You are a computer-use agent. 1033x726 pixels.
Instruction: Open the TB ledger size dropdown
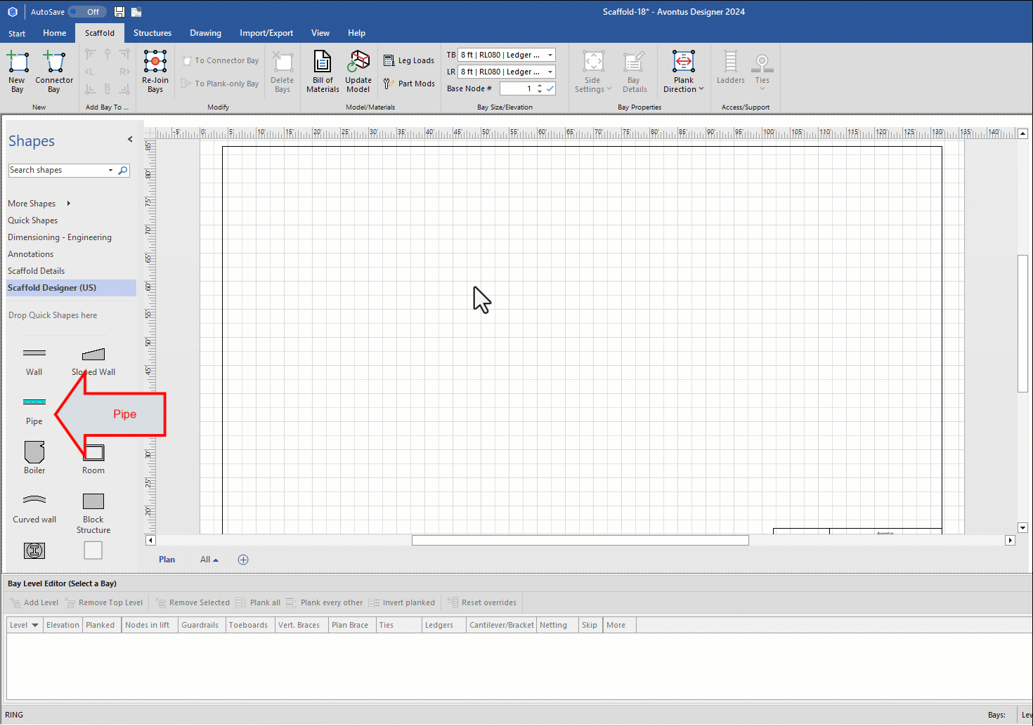(550, 55)
